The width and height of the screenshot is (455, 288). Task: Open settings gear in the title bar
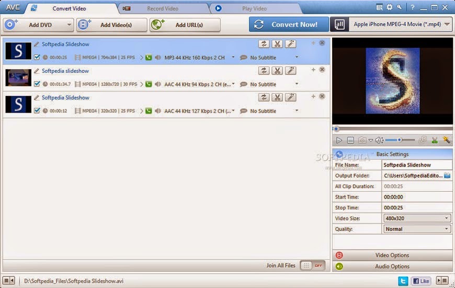coord(390,7)
